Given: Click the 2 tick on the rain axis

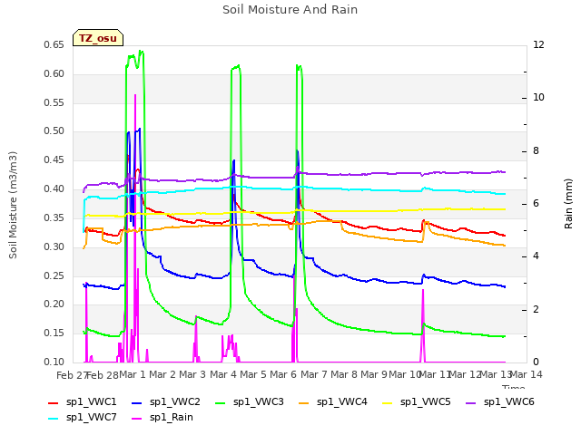Looking at the screenshot, I should point(537,310).
